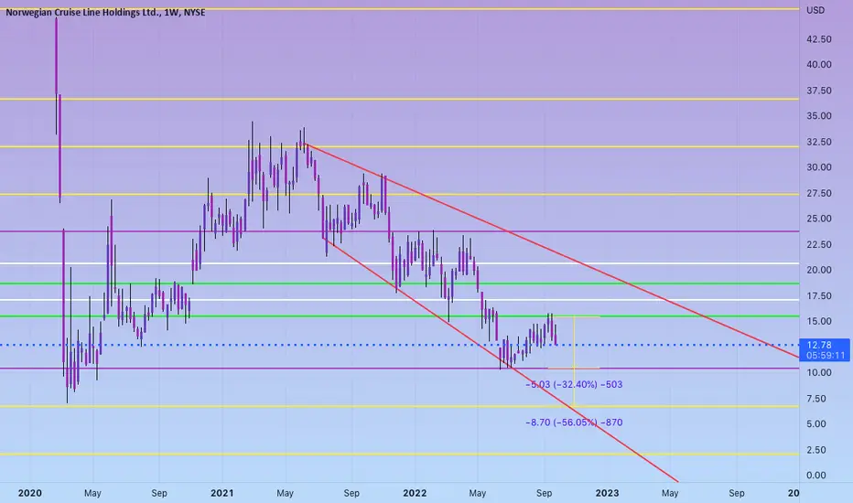
Task: Select the -5.03 (-32.40%) -503 measurement label
Action: pyautogui.click(x=574, y=384)
